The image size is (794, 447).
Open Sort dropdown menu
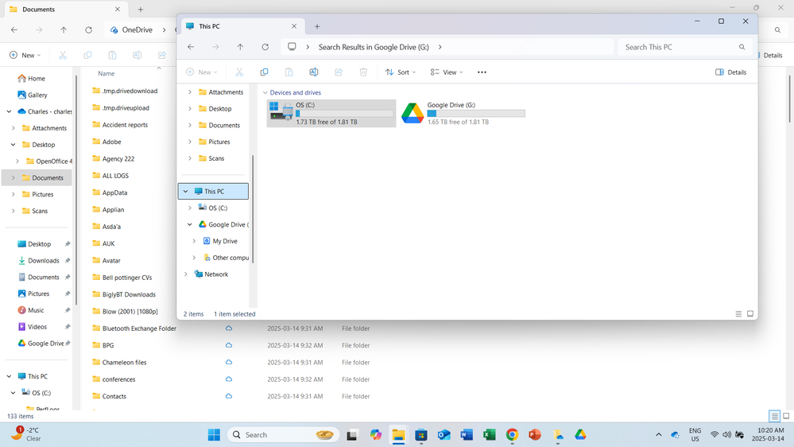click(x=401, y=72)
